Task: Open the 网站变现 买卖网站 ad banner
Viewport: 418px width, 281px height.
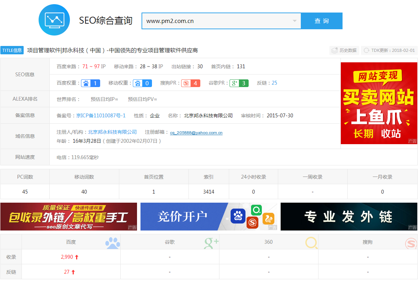Action: click(x=378, y=103)
